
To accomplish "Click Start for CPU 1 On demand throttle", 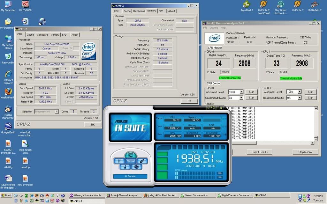I will coord(310,98).
